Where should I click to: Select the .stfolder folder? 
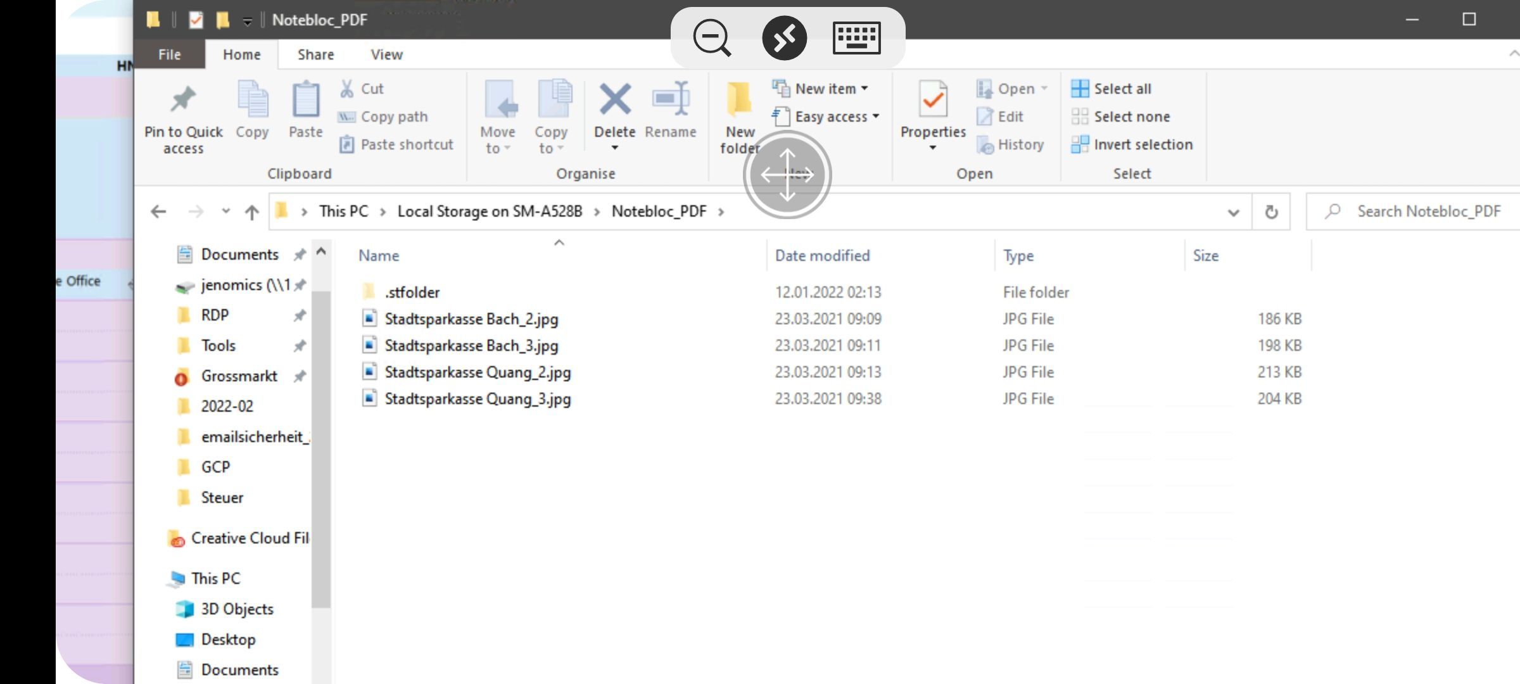tap(412, 292)
